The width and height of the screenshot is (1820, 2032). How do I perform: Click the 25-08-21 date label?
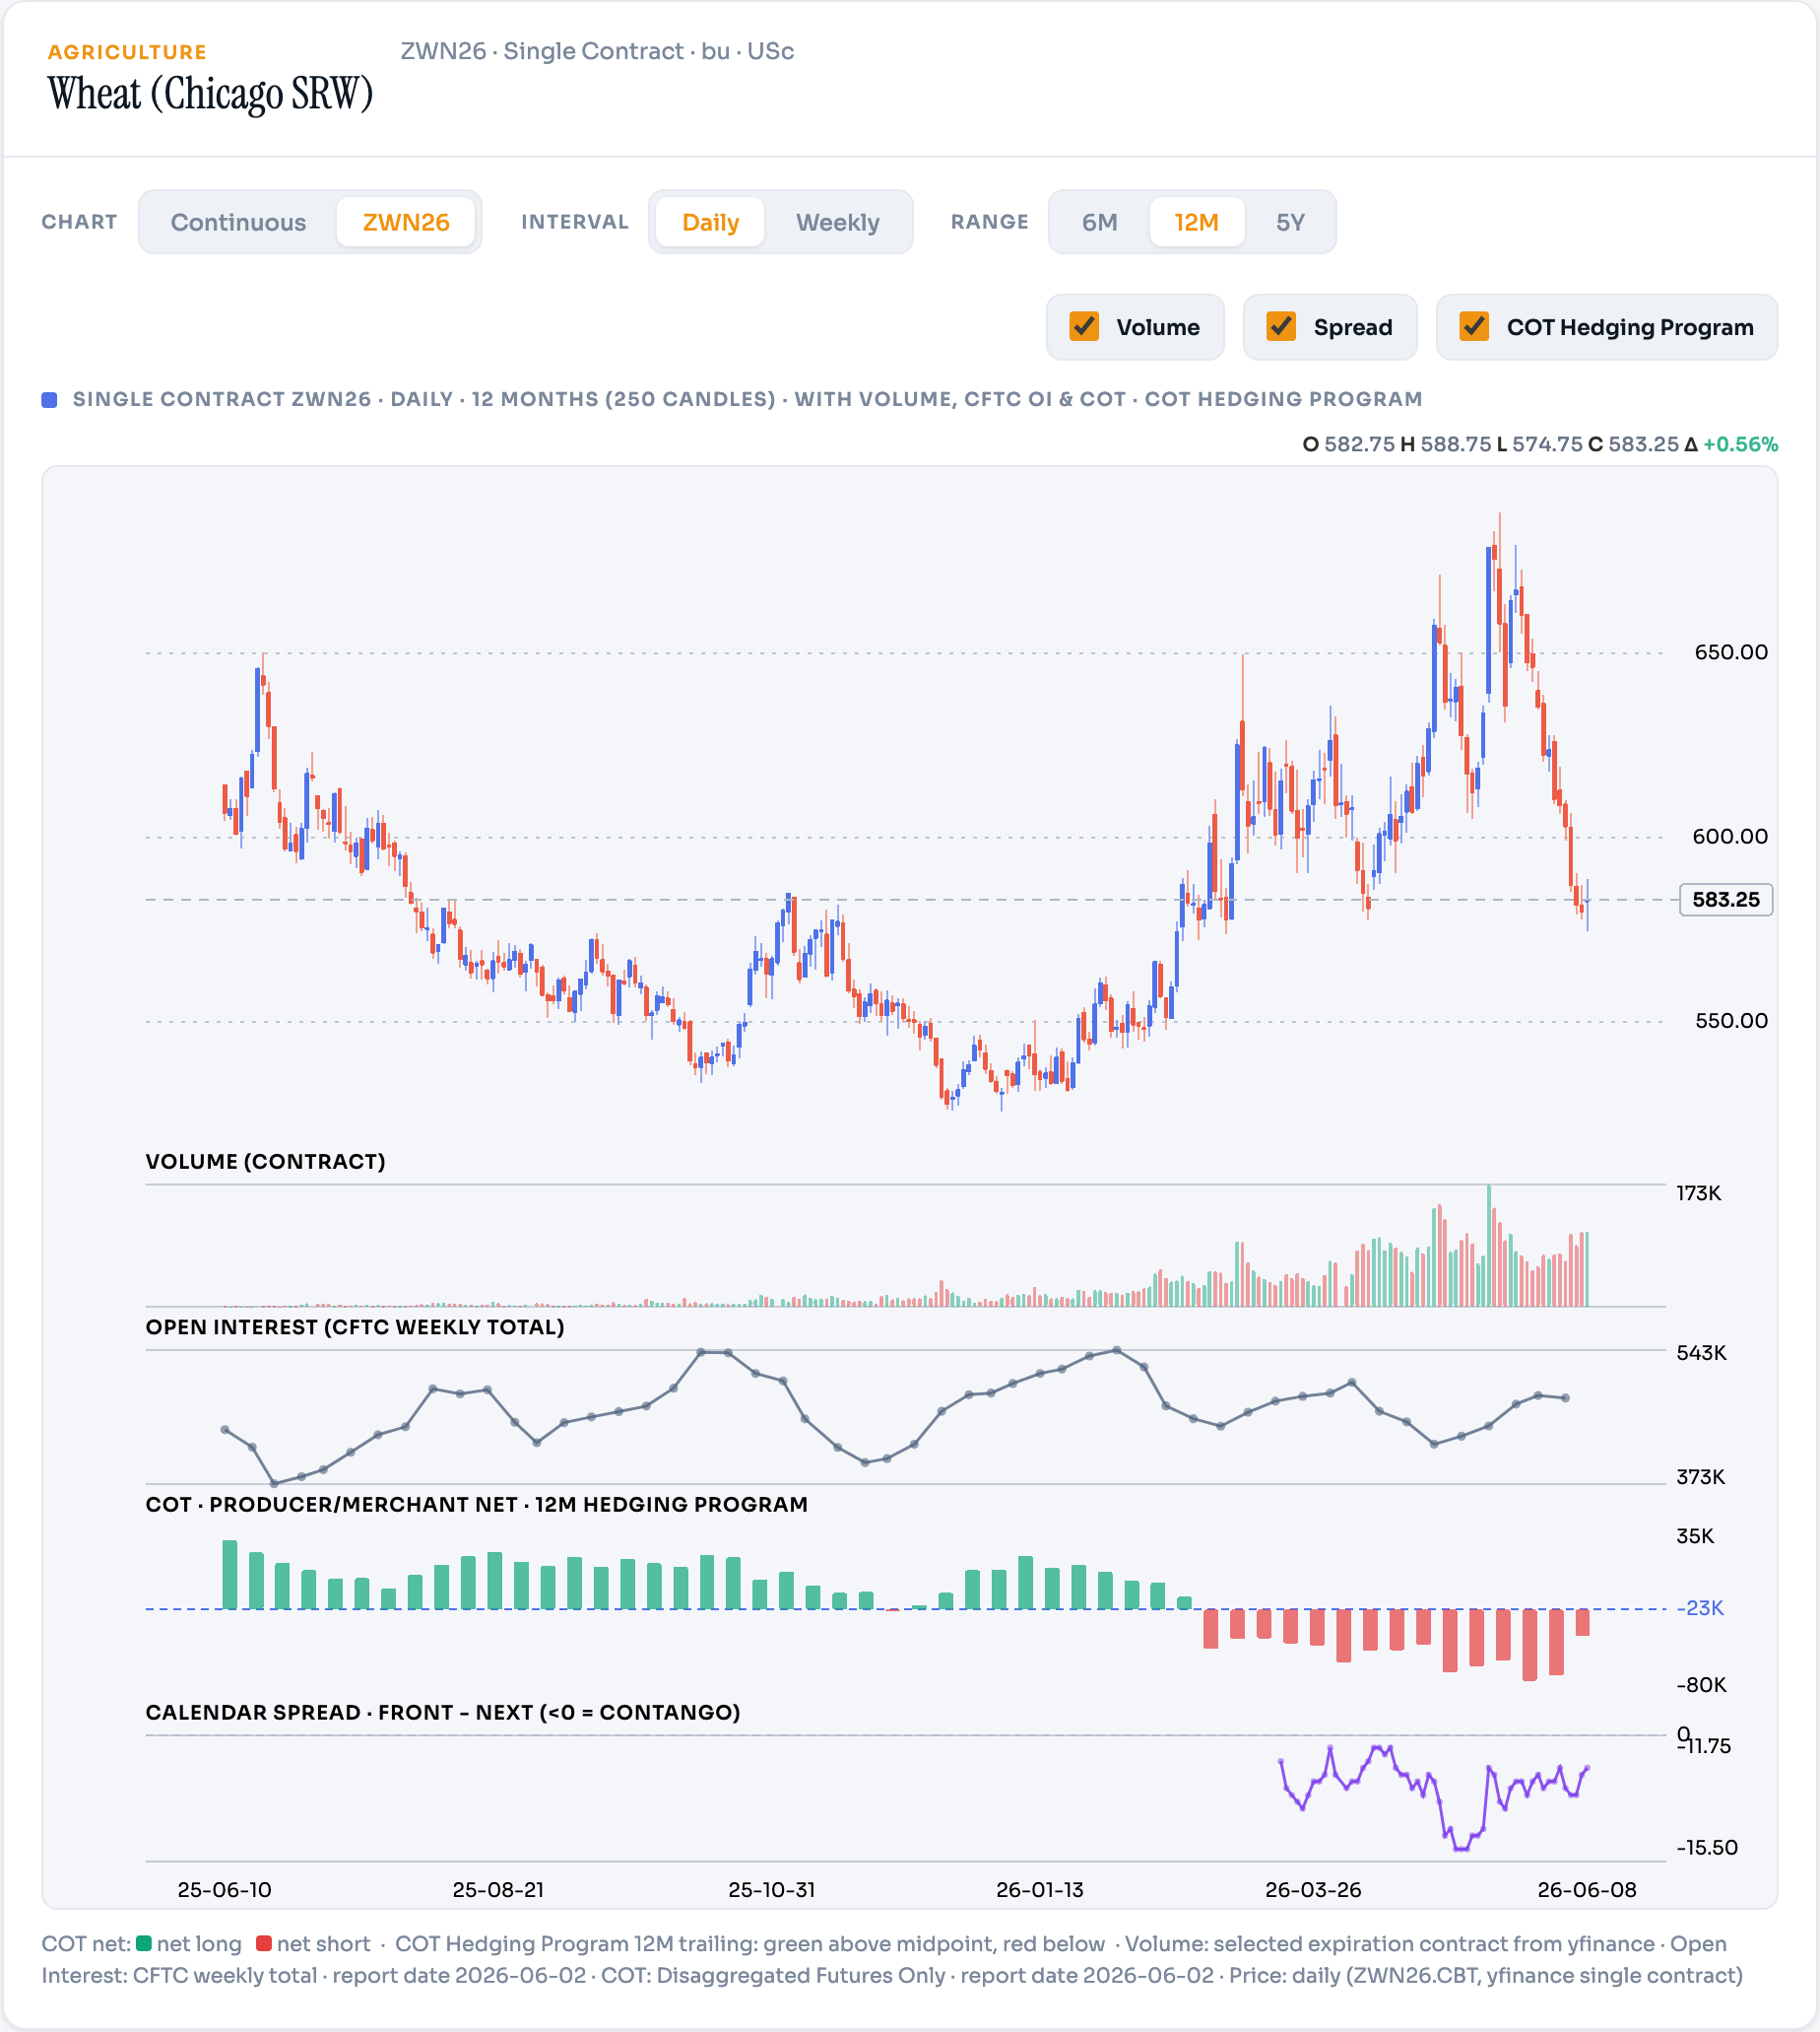(x=498, y=1890)
